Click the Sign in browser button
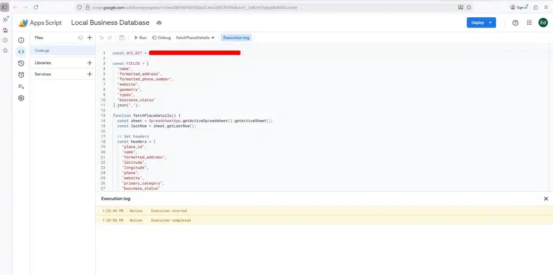Viewport: 553px width, 275px height. 519,7
